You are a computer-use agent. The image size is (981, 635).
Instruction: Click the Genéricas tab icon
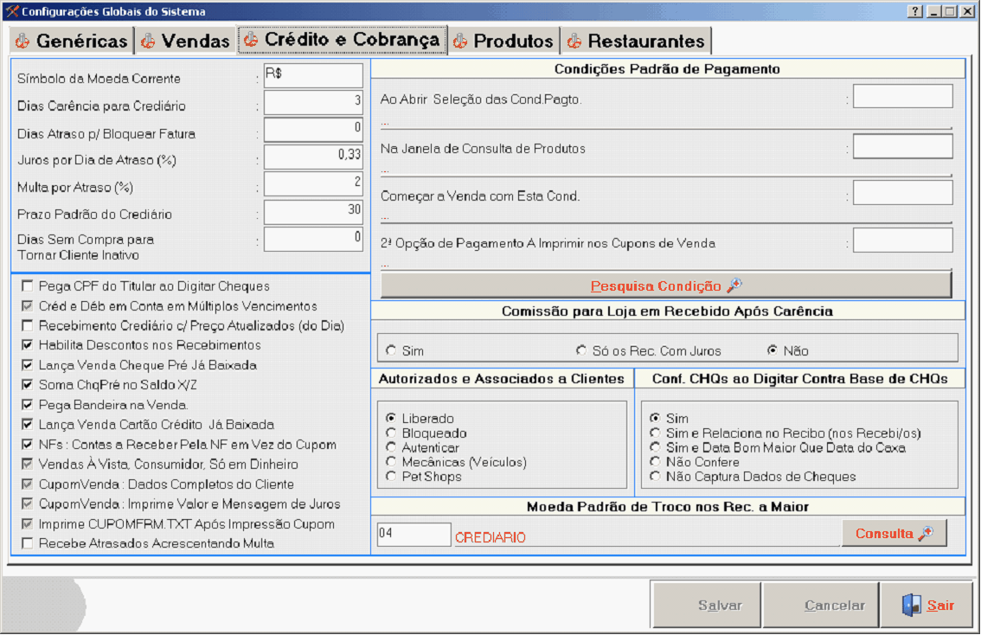[22, 41]
